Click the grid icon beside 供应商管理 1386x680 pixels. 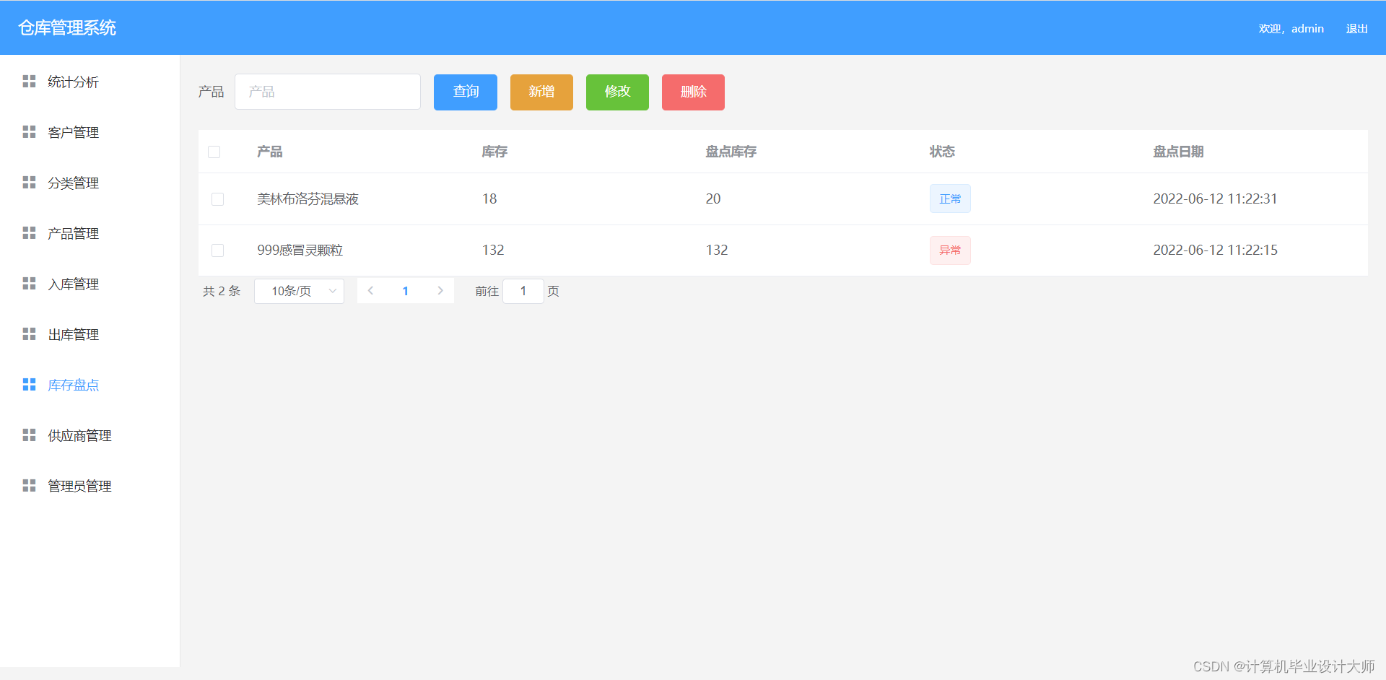(29, 435)
